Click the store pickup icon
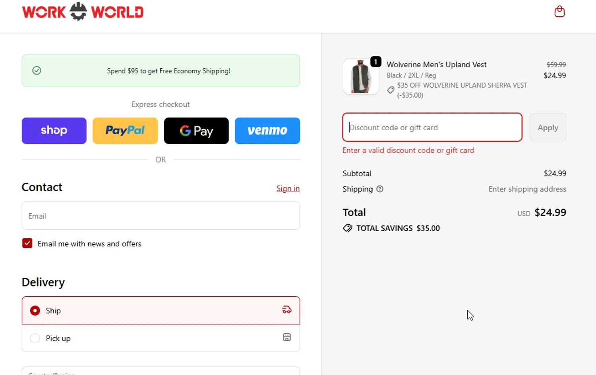596x375 pixels. [x=287, y=338]
